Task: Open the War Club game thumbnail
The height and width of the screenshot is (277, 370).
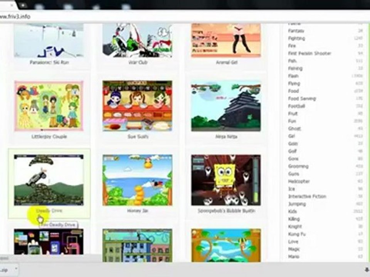Action: coord(137,40)
